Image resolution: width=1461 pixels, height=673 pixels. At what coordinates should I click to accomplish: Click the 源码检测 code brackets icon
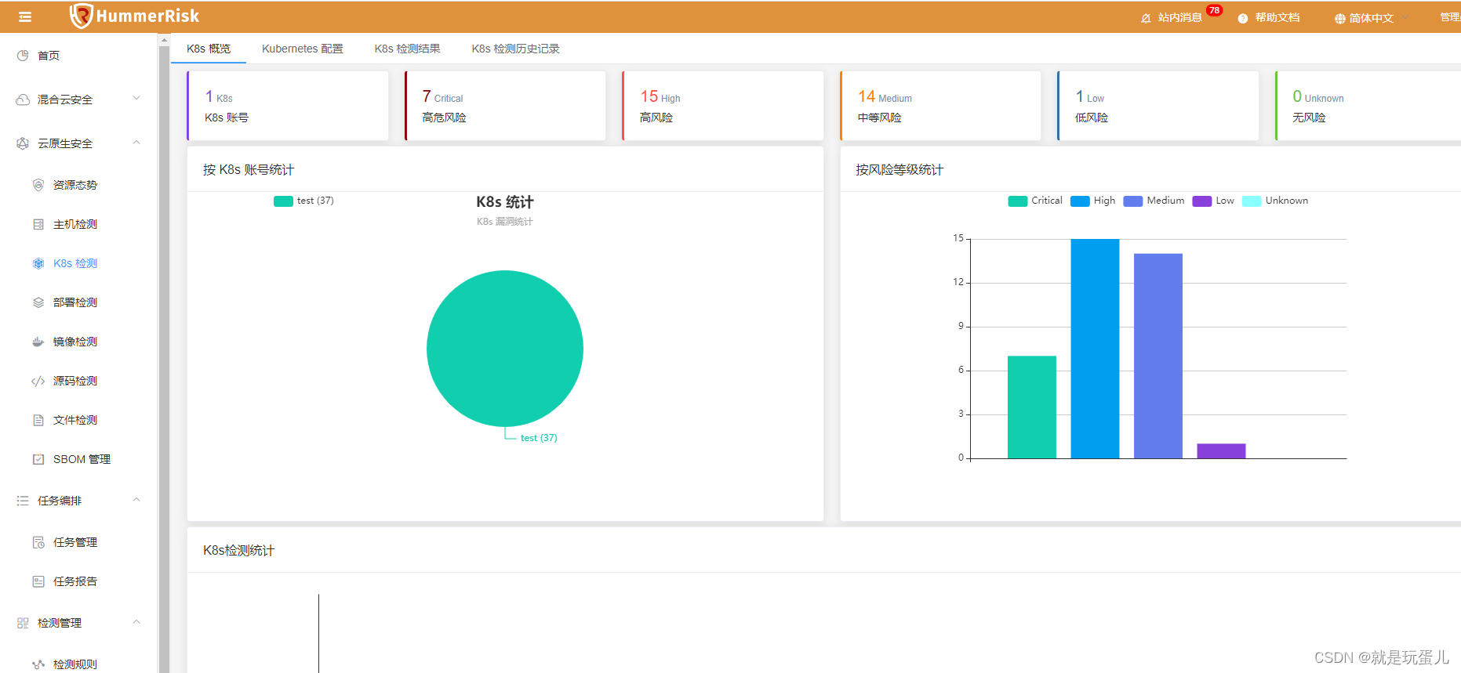pyautogui.click(x=38, y=381)
